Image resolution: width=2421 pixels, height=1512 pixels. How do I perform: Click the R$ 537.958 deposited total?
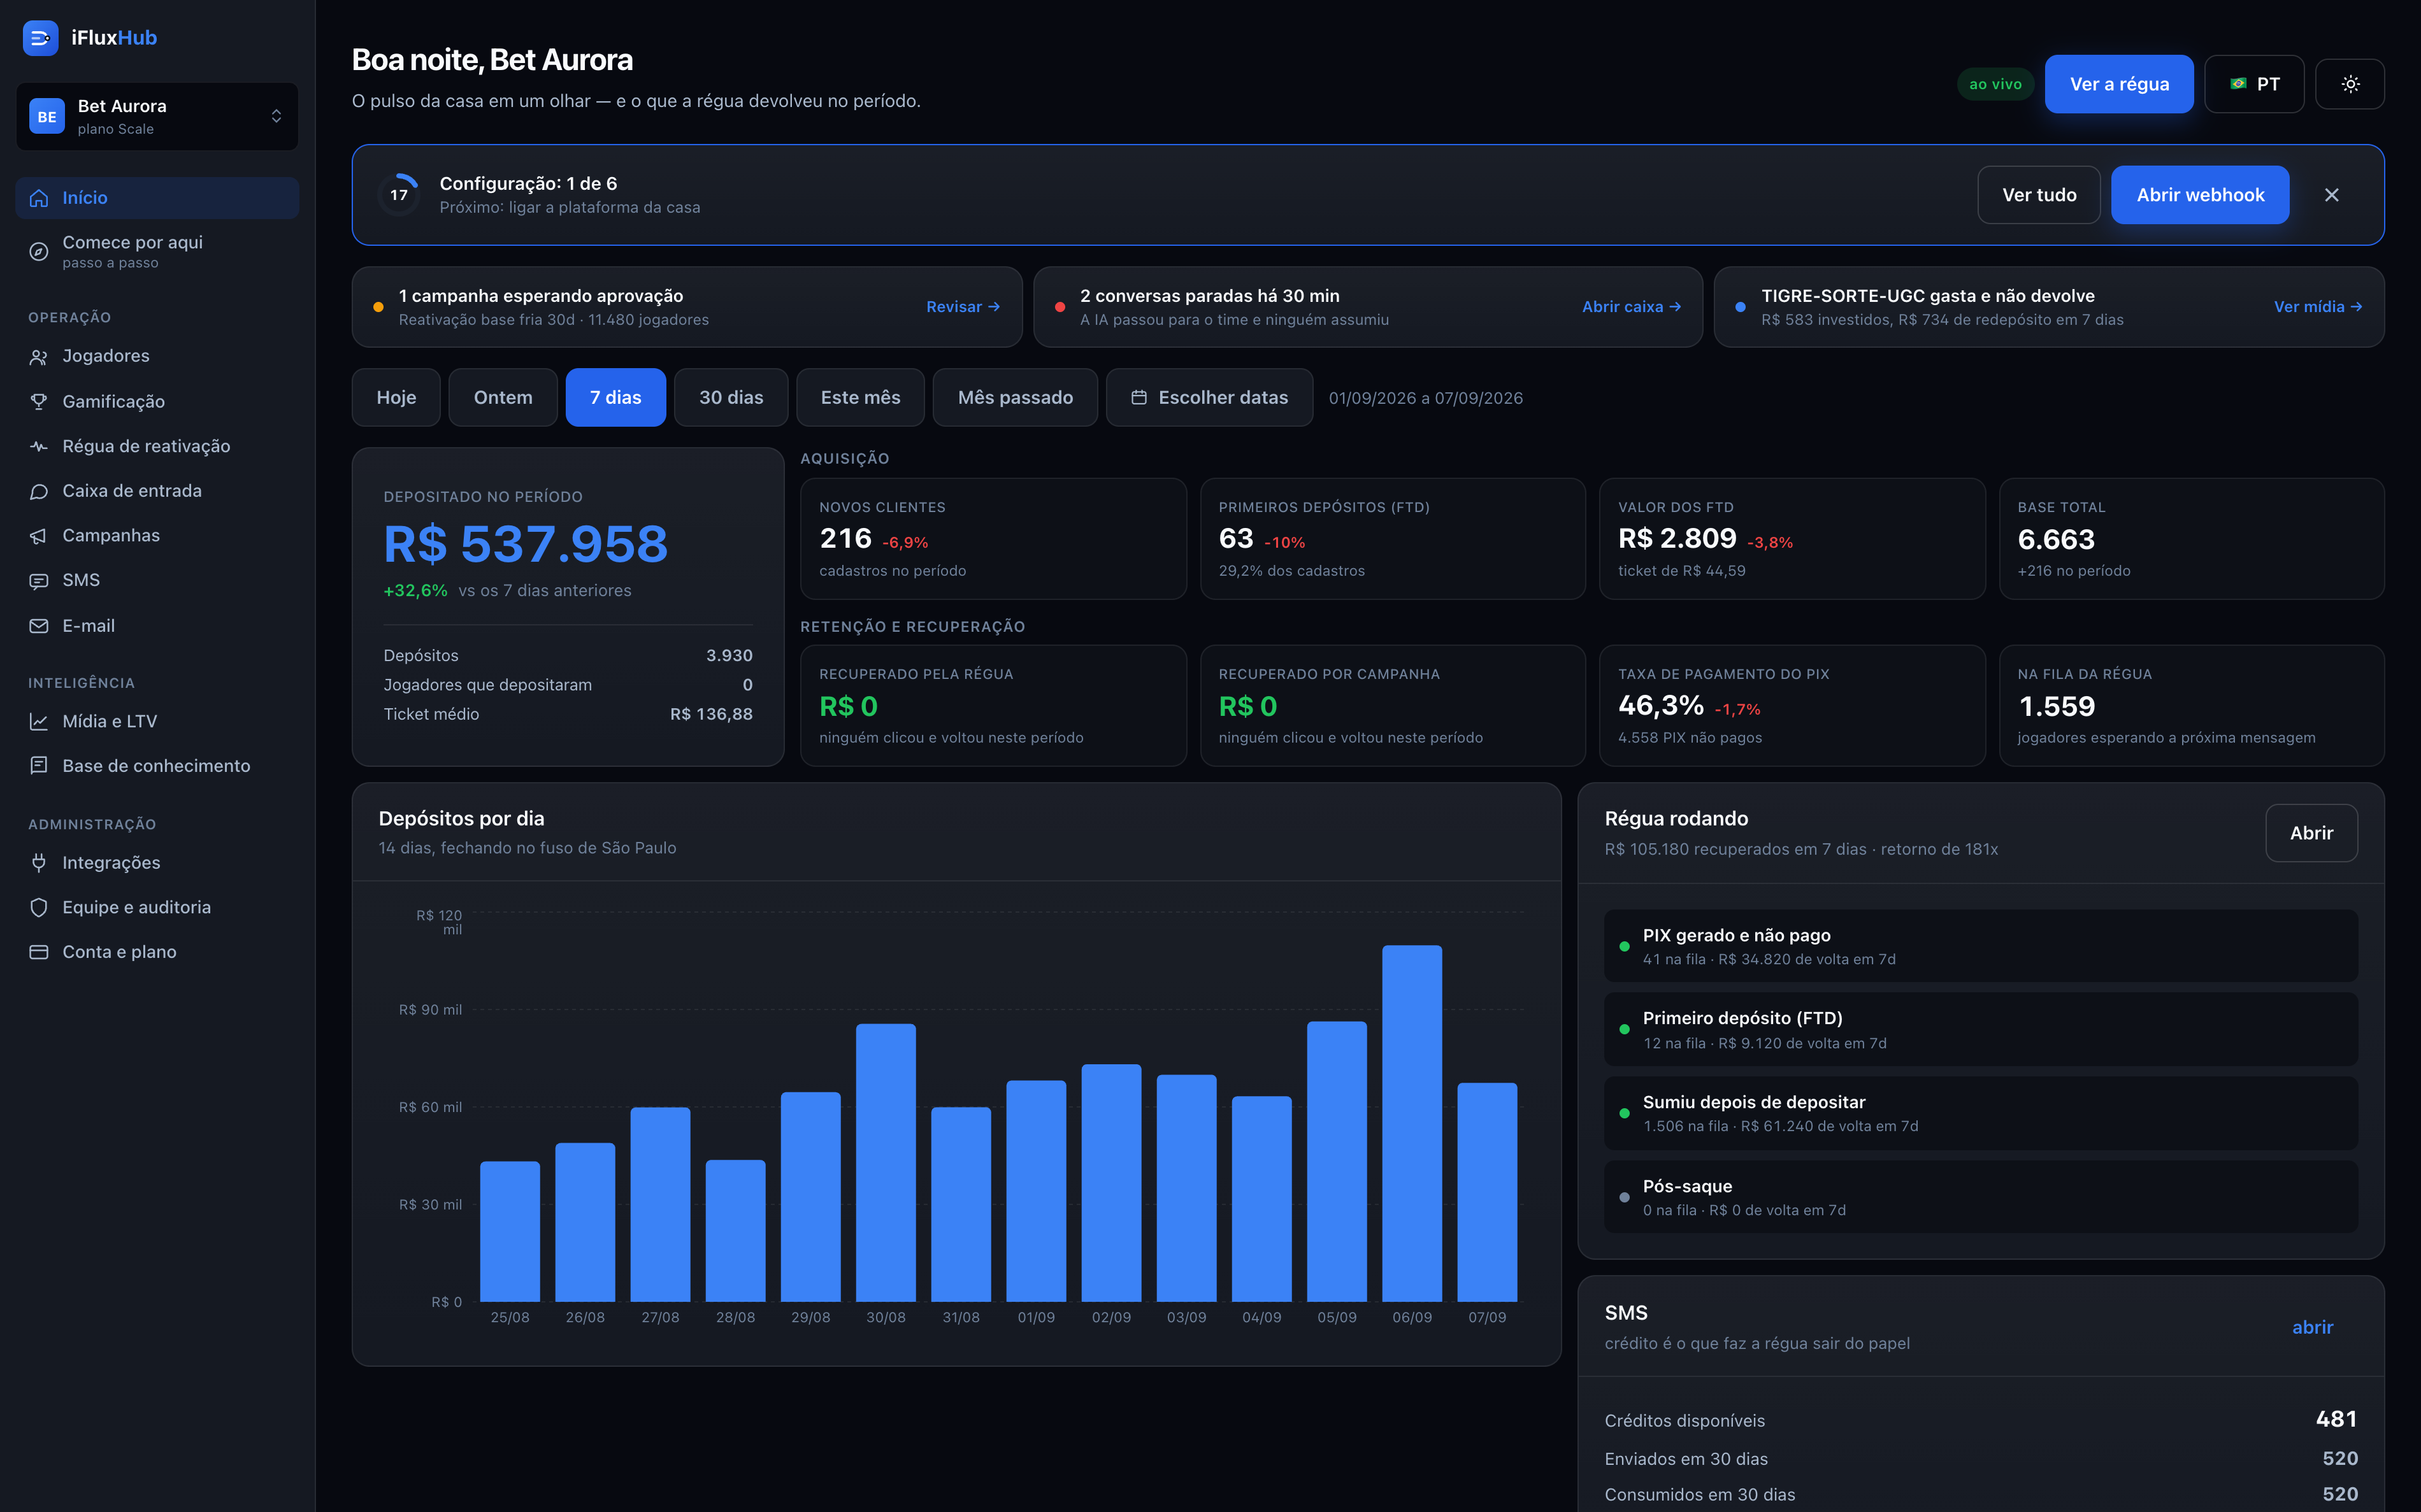tap(526, 544)
